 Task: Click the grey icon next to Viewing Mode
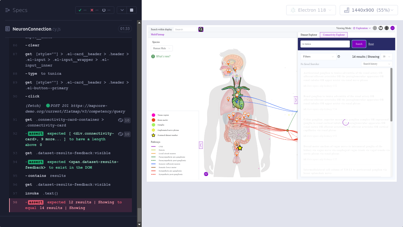[375, 28]
